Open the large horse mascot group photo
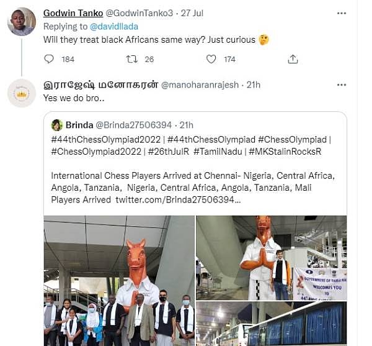372x346 pixels. (119, 280)
